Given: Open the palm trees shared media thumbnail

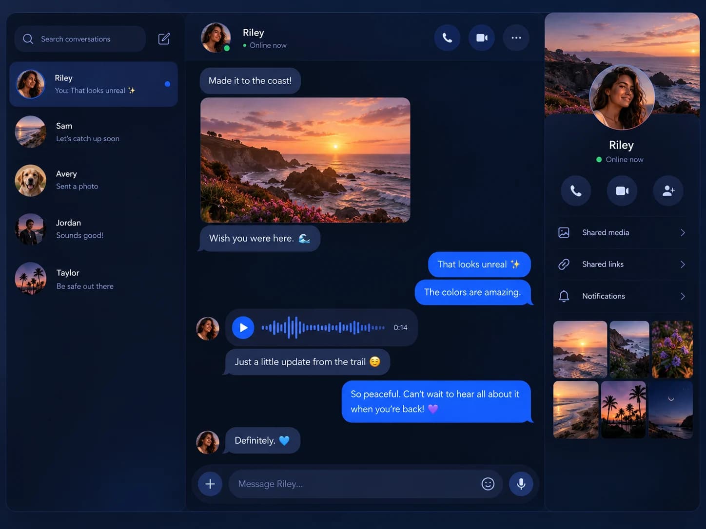Looking at the screenshot, I should tap(624, 410).
